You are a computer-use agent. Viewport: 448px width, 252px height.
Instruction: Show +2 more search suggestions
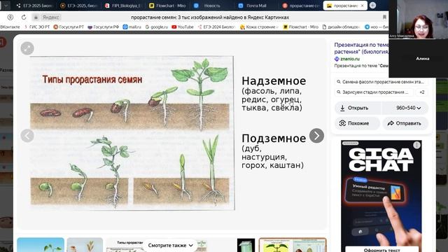point(422,92)
